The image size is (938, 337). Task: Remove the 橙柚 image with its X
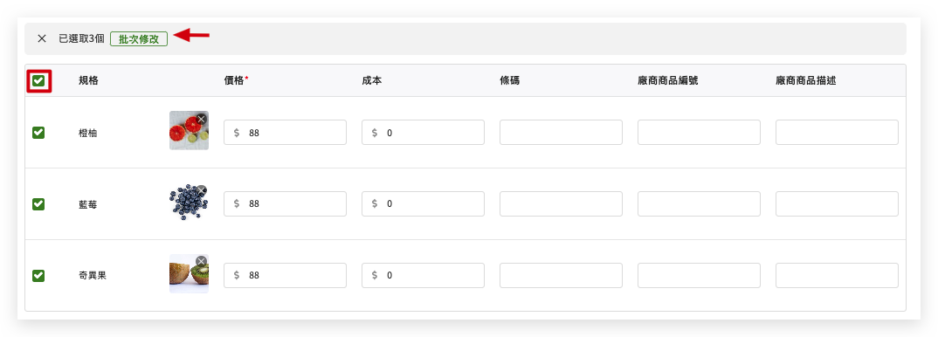[x=202, y=119]
